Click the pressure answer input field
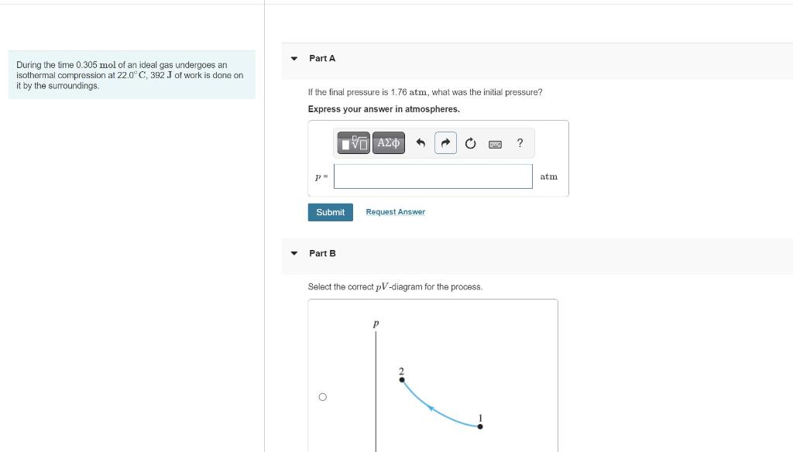793x452 pixels. coord(433,176)
